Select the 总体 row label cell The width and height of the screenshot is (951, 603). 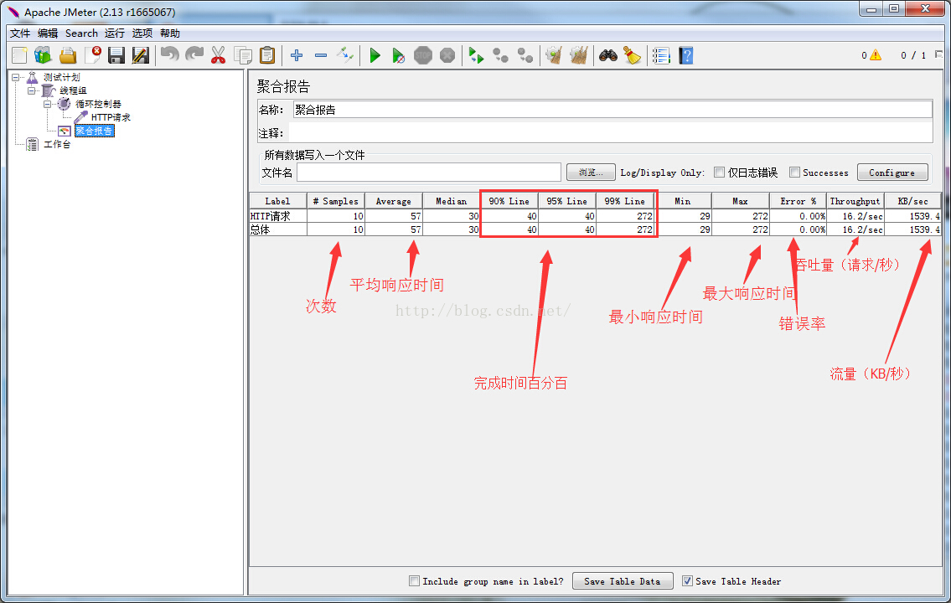coord(278,229)
